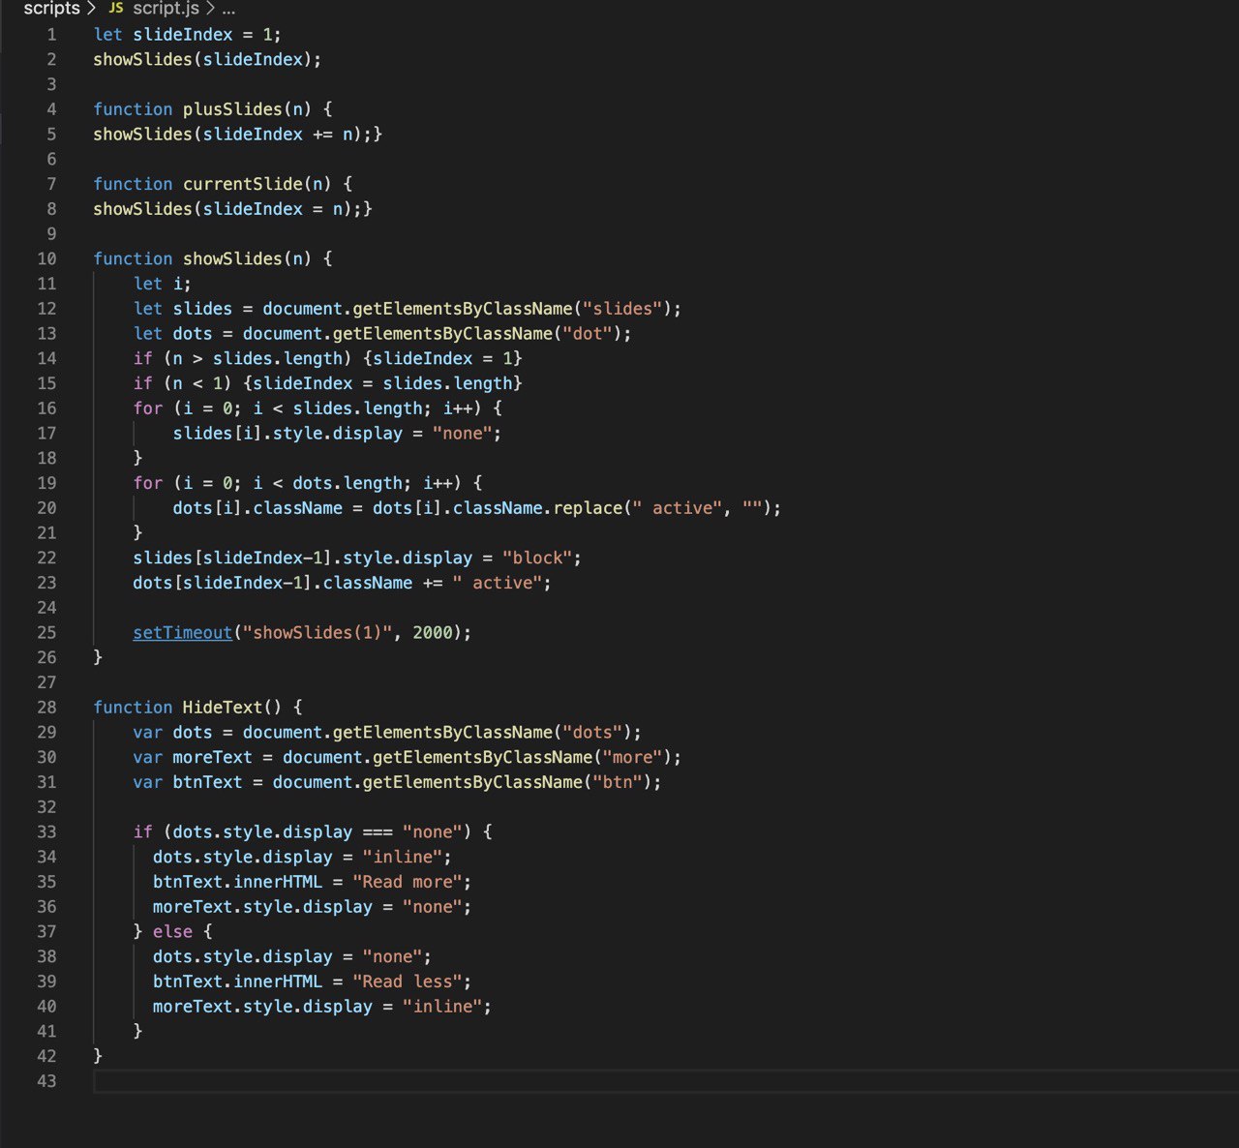1239x1148 pixels.
Task: Click the string "Read more" on line 35
Action: (x=408, y=881)
